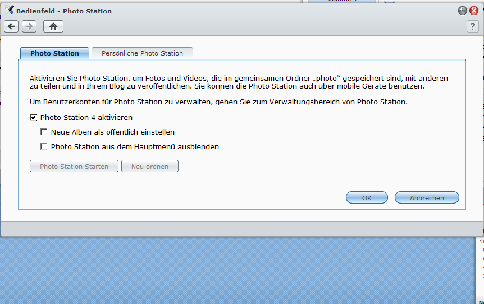Viewport: 484px width, 304px height.
Task: Switch to the Photo Station tab
Action: coord(54,53)
